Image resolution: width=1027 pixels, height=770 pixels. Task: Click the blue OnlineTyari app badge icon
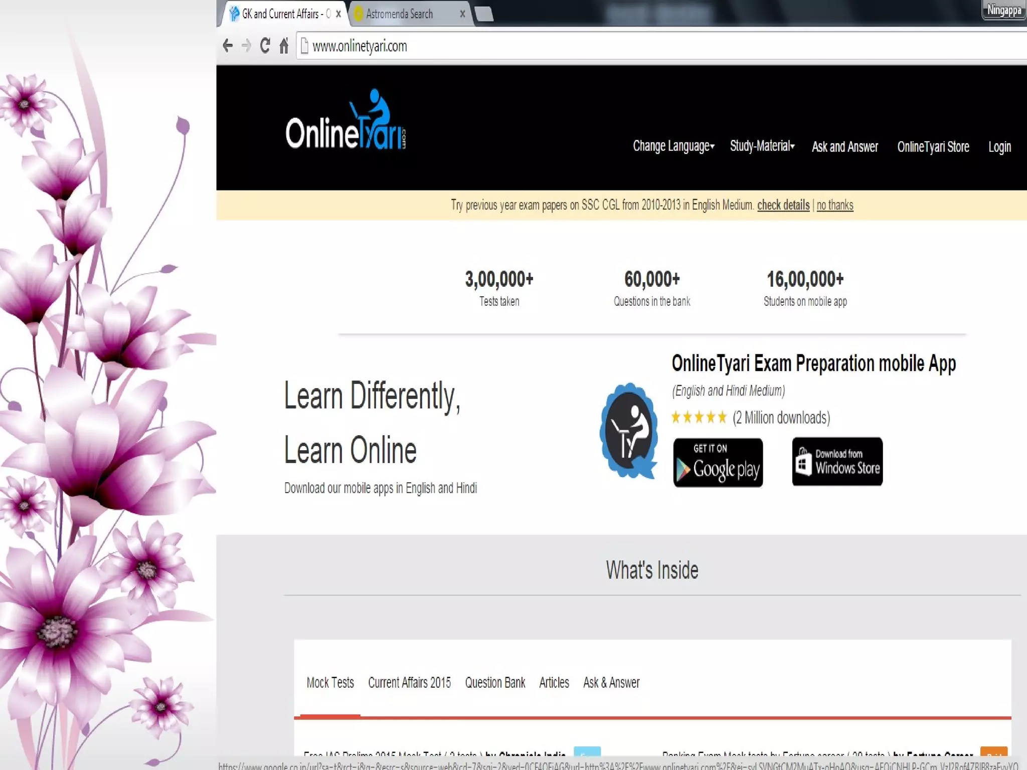coord(629,430)
